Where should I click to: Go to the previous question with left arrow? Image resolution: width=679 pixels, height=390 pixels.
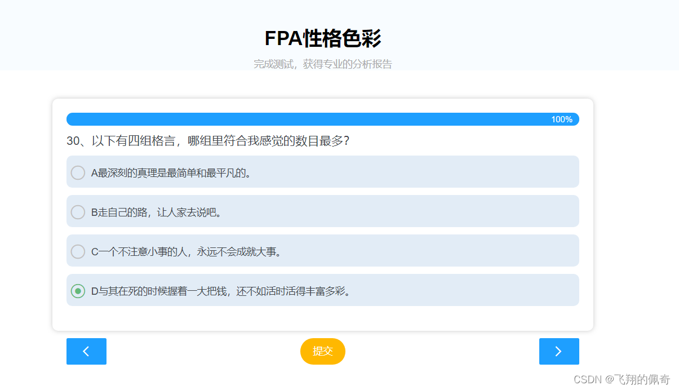pos(86,351)
